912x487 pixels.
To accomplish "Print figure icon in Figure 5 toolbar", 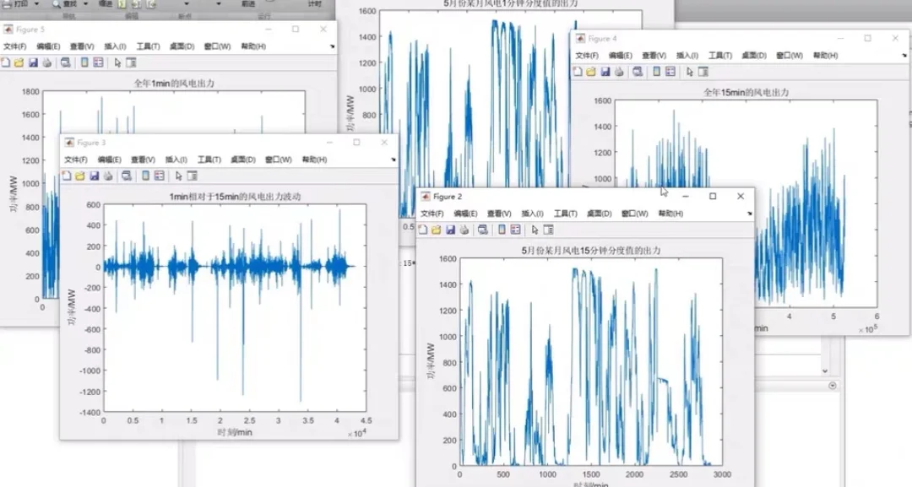I will (x=47, y=62).
